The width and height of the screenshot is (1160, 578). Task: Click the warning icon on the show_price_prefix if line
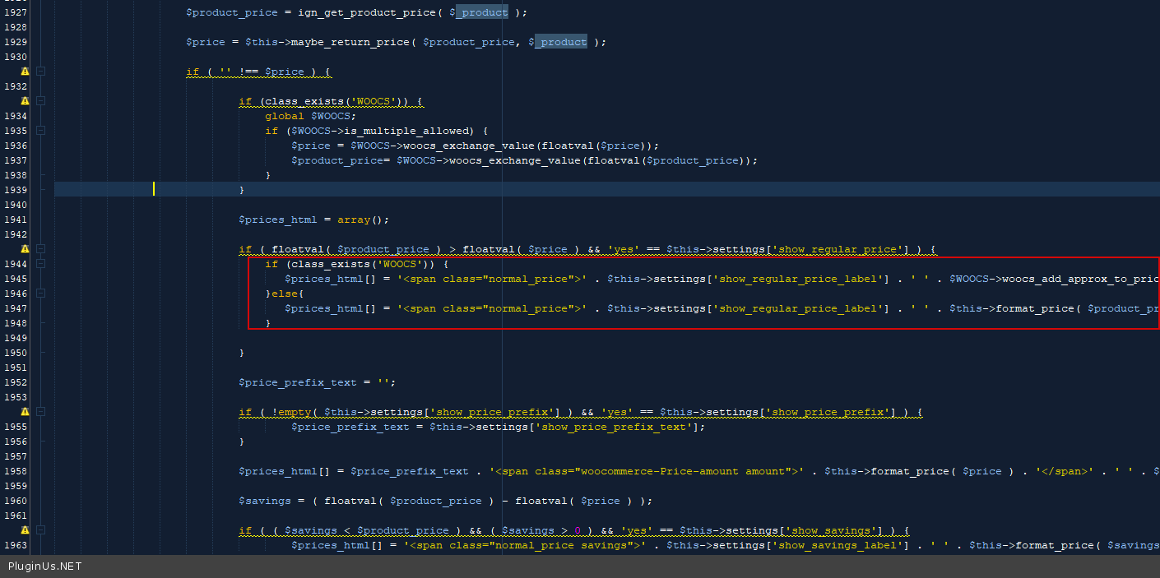[x=25, y=412]
